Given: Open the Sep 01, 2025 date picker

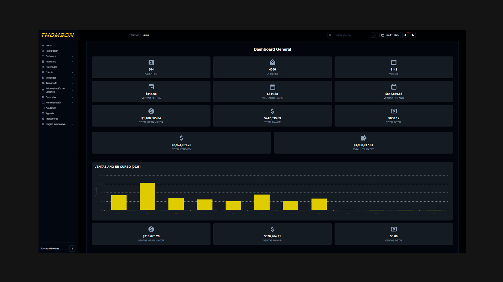Looking at the screenshot, I should [390, 35].
